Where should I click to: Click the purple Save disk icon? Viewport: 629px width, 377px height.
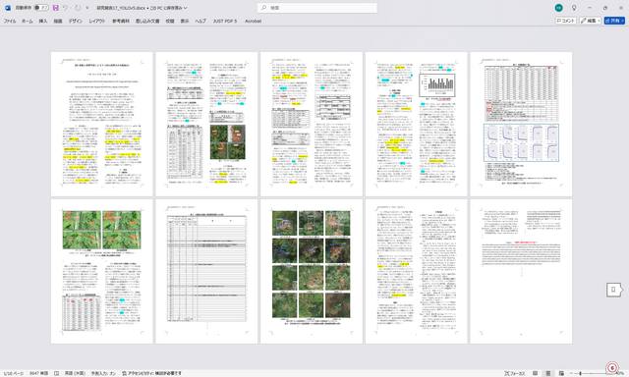(55, 8)
